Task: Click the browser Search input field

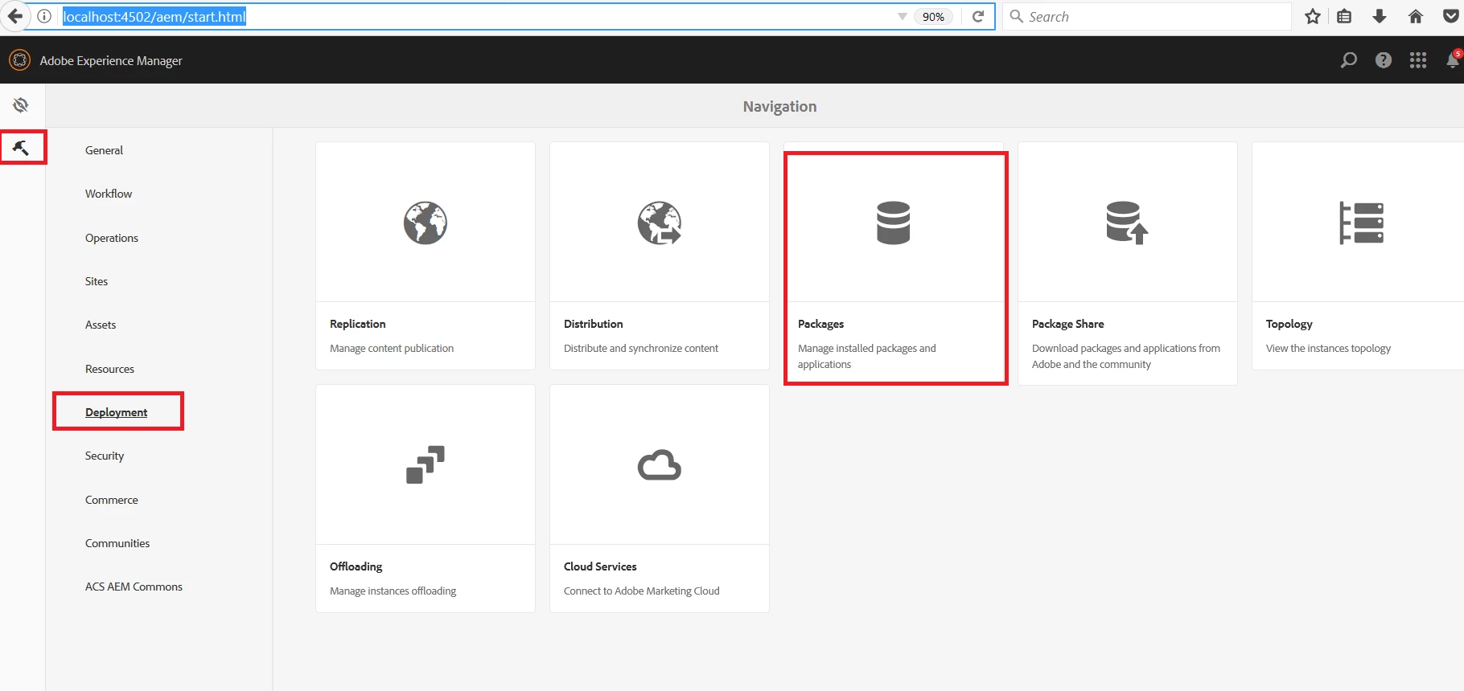Action: 1147,16
